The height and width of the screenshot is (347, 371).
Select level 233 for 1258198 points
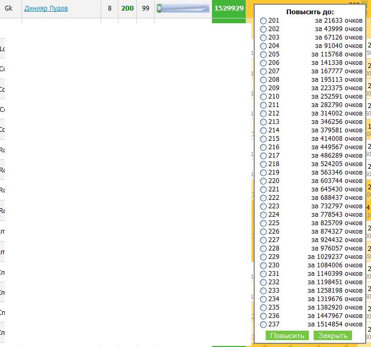(263, 291)
